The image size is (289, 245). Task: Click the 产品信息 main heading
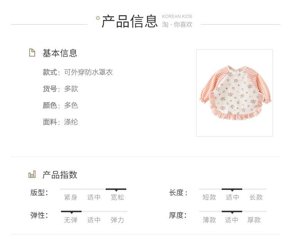click(x=130, y=21)
